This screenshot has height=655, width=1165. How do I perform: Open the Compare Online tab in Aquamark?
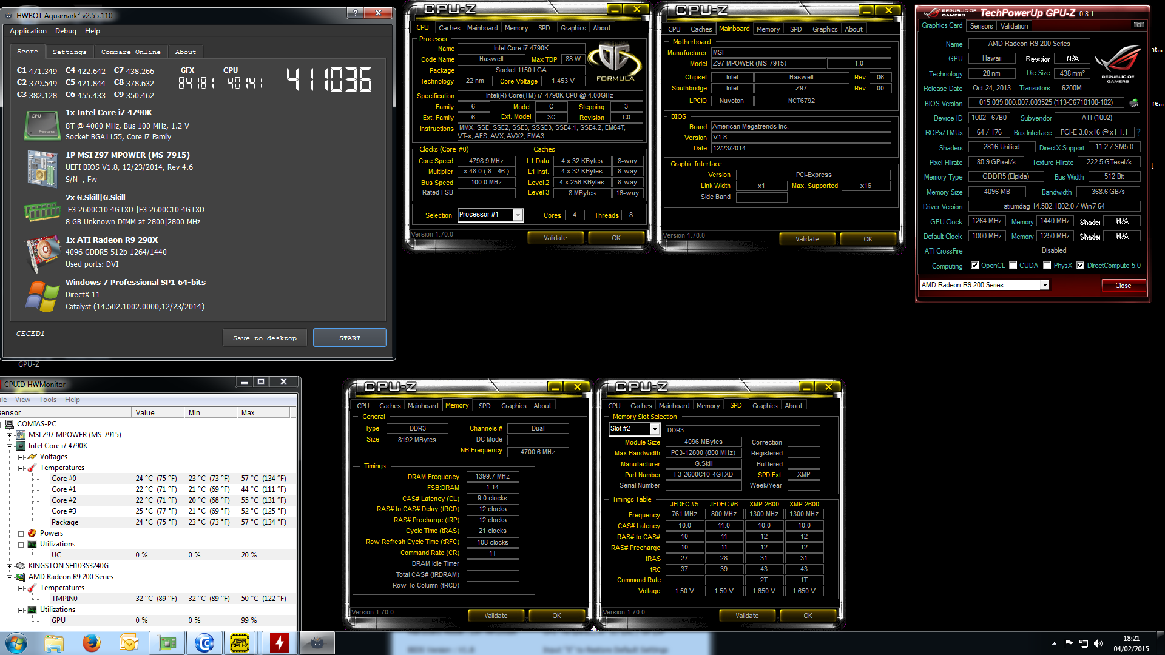pos(131,52)
